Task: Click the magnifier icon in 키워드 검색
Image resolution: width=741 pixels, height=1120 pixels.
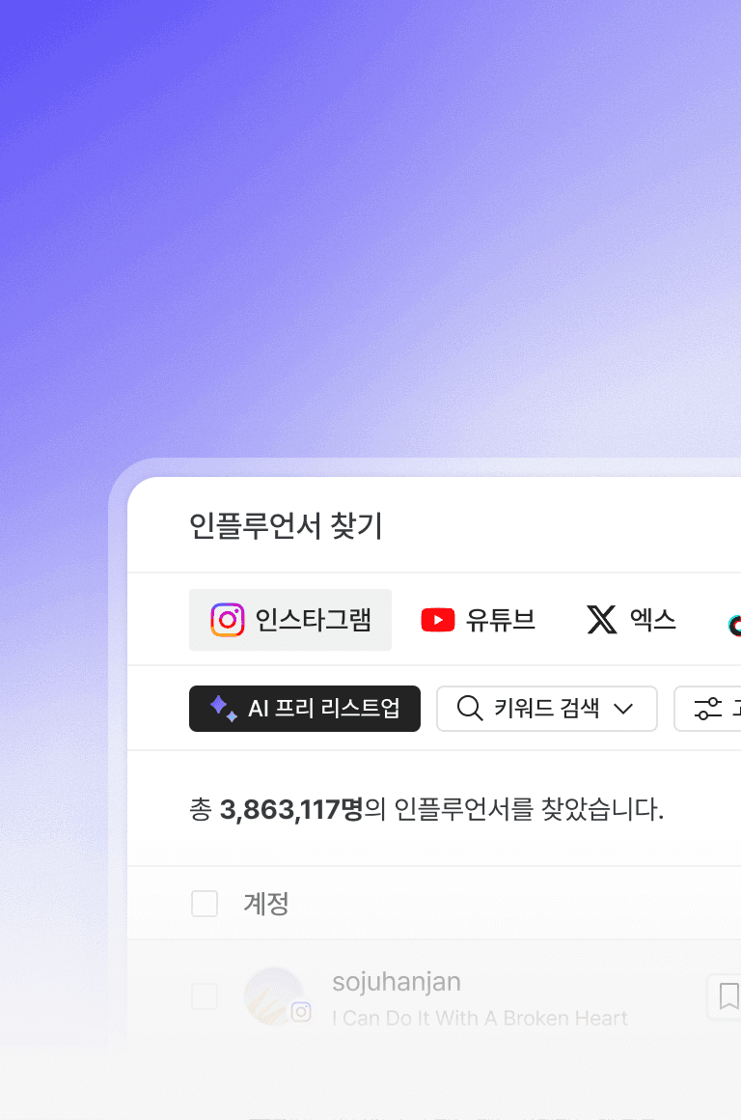Action: tap(470, 708)
